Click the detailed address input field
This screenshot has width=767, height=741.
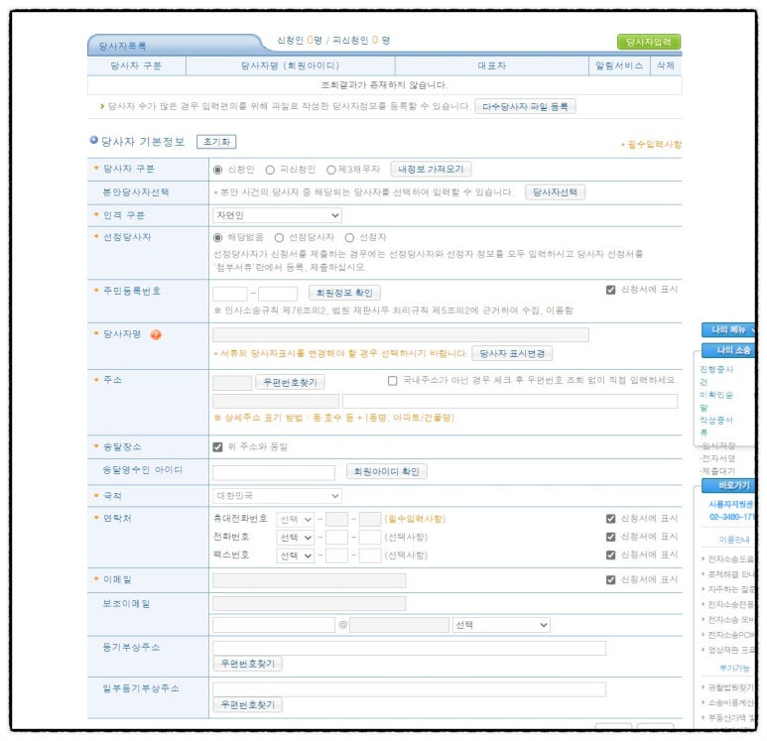point(510,402)
